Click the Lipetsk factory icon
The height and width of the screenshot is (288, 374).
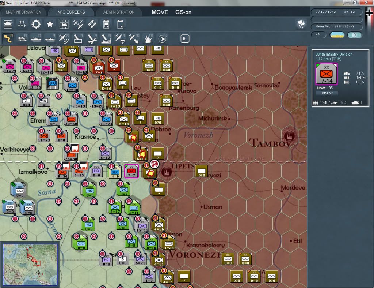[x=166, y=171]
